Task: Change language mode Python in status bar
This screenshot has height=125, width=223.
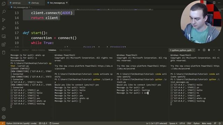Action: [x=197, y=123]
